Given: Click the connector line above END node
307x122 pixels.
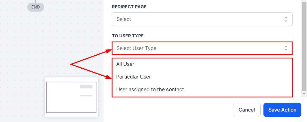Looking at the screenshot, I should 36,1.
